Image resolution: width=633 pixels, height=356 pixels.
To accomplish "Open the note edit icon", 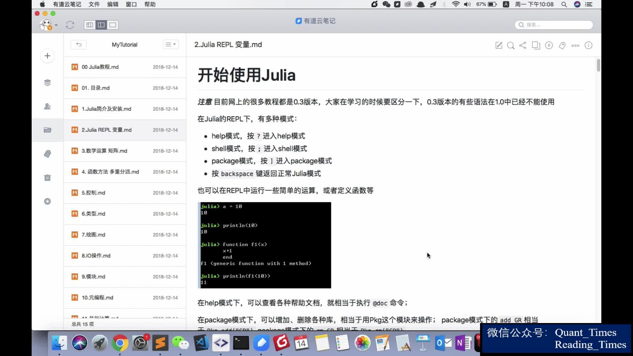I will point(499,45).
